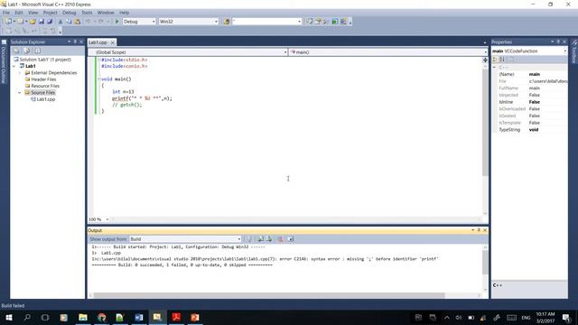This screenshot has height=325, width=578.
Task: Go to previous message in Output
Action: click(261, 239)
